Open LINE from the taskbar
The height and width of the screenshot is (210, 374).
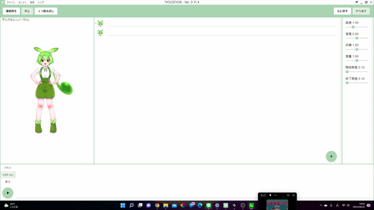[209, 205]
